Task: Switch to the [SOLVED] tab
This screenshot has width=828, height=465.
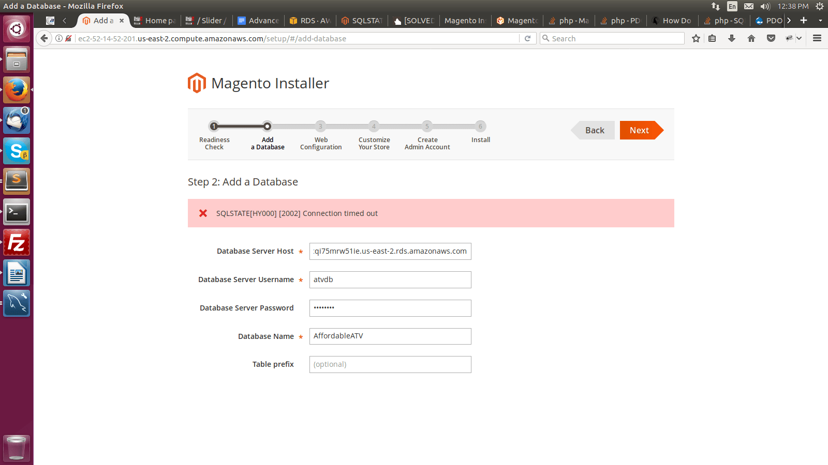Action: coord(413,21)
